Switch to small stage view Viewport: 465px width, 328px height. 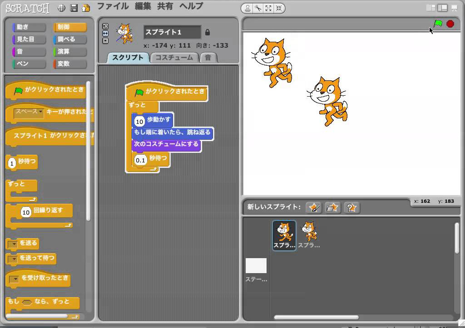click(x=430, y=8)
